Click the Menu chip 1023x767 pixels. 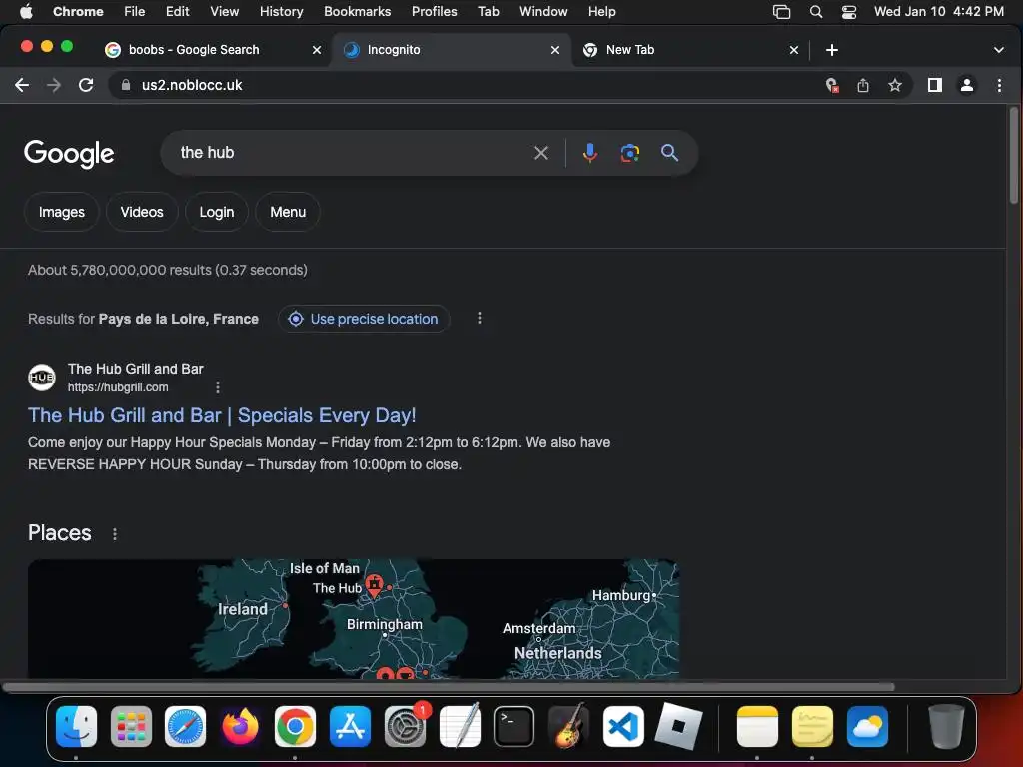point(288,212)
